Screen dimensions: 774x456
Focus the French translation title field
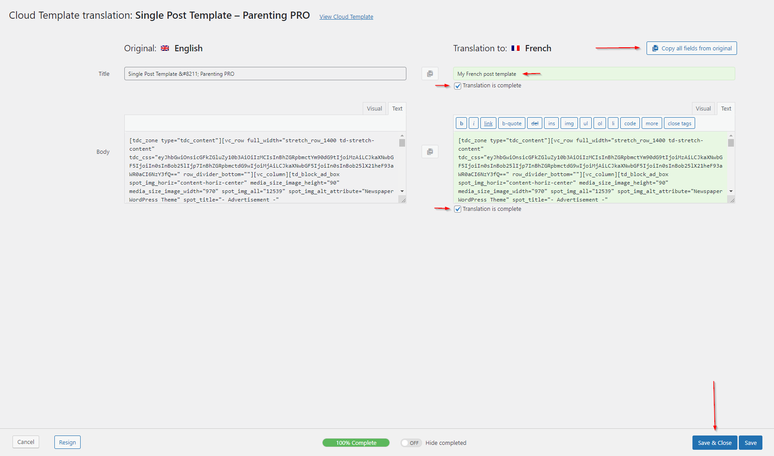[x=594, y=74]
